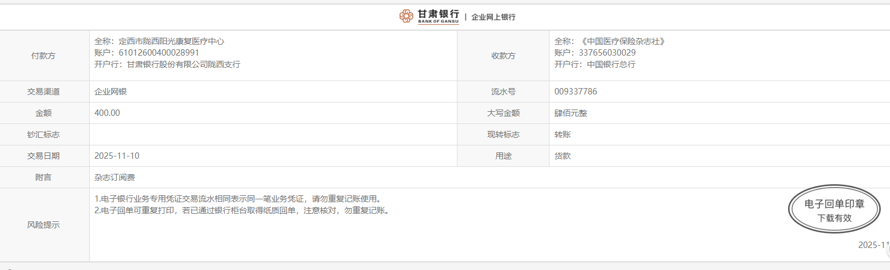This screenshot has height=270, width=890.
Task: Click serial number 009337786
Action: point(576,92)
